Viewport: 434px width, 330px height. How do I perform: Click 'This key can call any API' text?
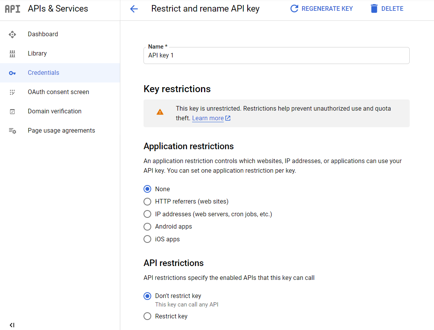pos(187,305)
